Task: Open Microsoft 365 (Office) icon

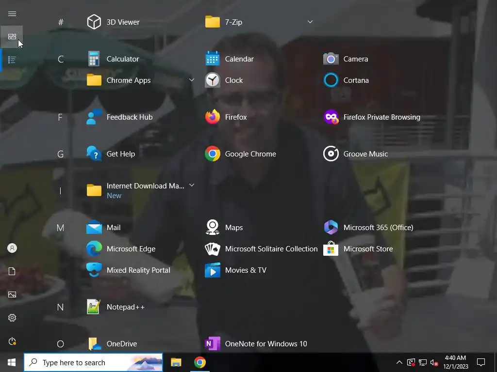Action: tap(331, 228)
